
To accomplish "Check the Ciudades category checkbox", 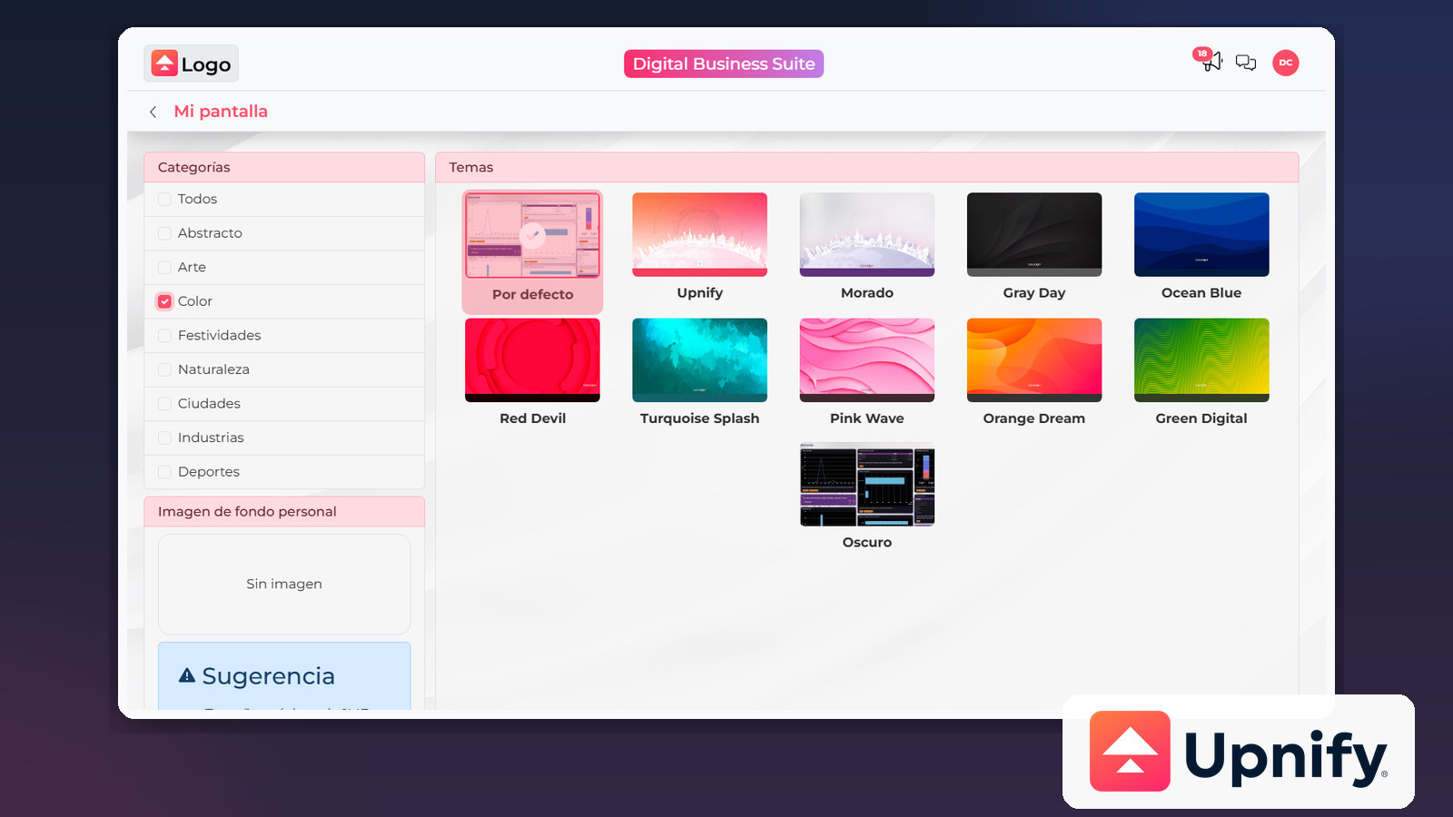I will pos(164,403).
